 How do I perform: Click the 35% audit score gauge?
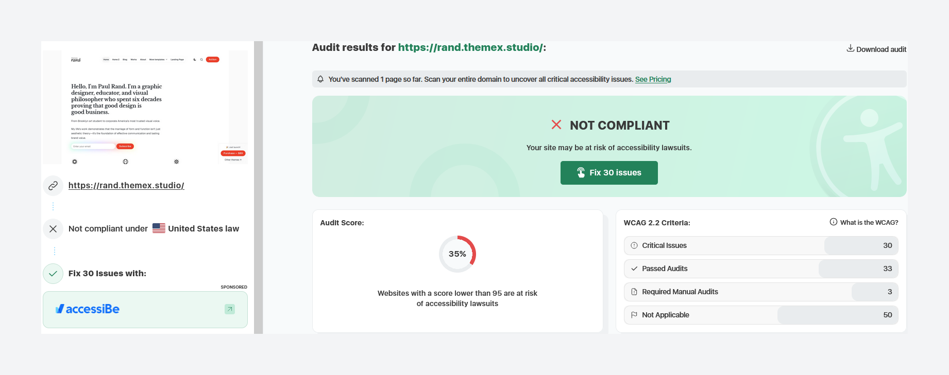[x=457, y=254]
